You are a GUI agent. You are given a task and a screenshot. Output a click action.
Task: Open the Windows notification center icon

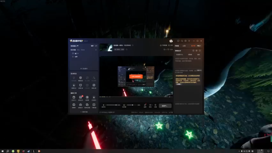coord(268,151)
